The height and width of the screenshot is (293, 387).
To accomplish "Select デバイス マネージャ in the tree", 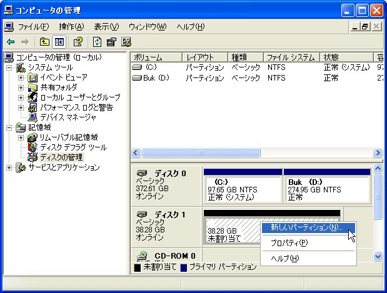I will pos(68,117).
